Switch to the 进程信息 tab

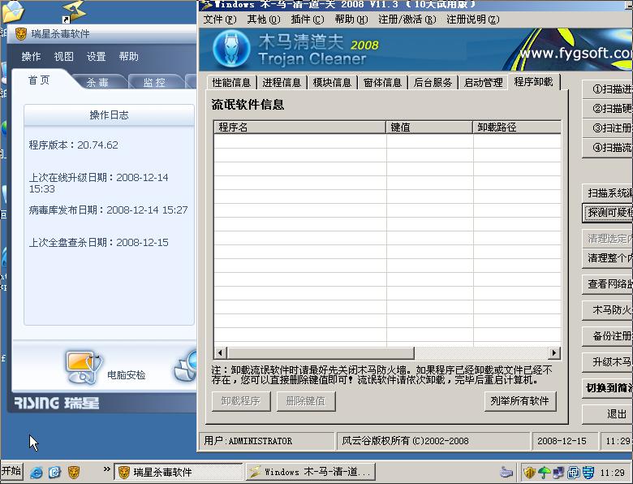[x=282, y=82]
